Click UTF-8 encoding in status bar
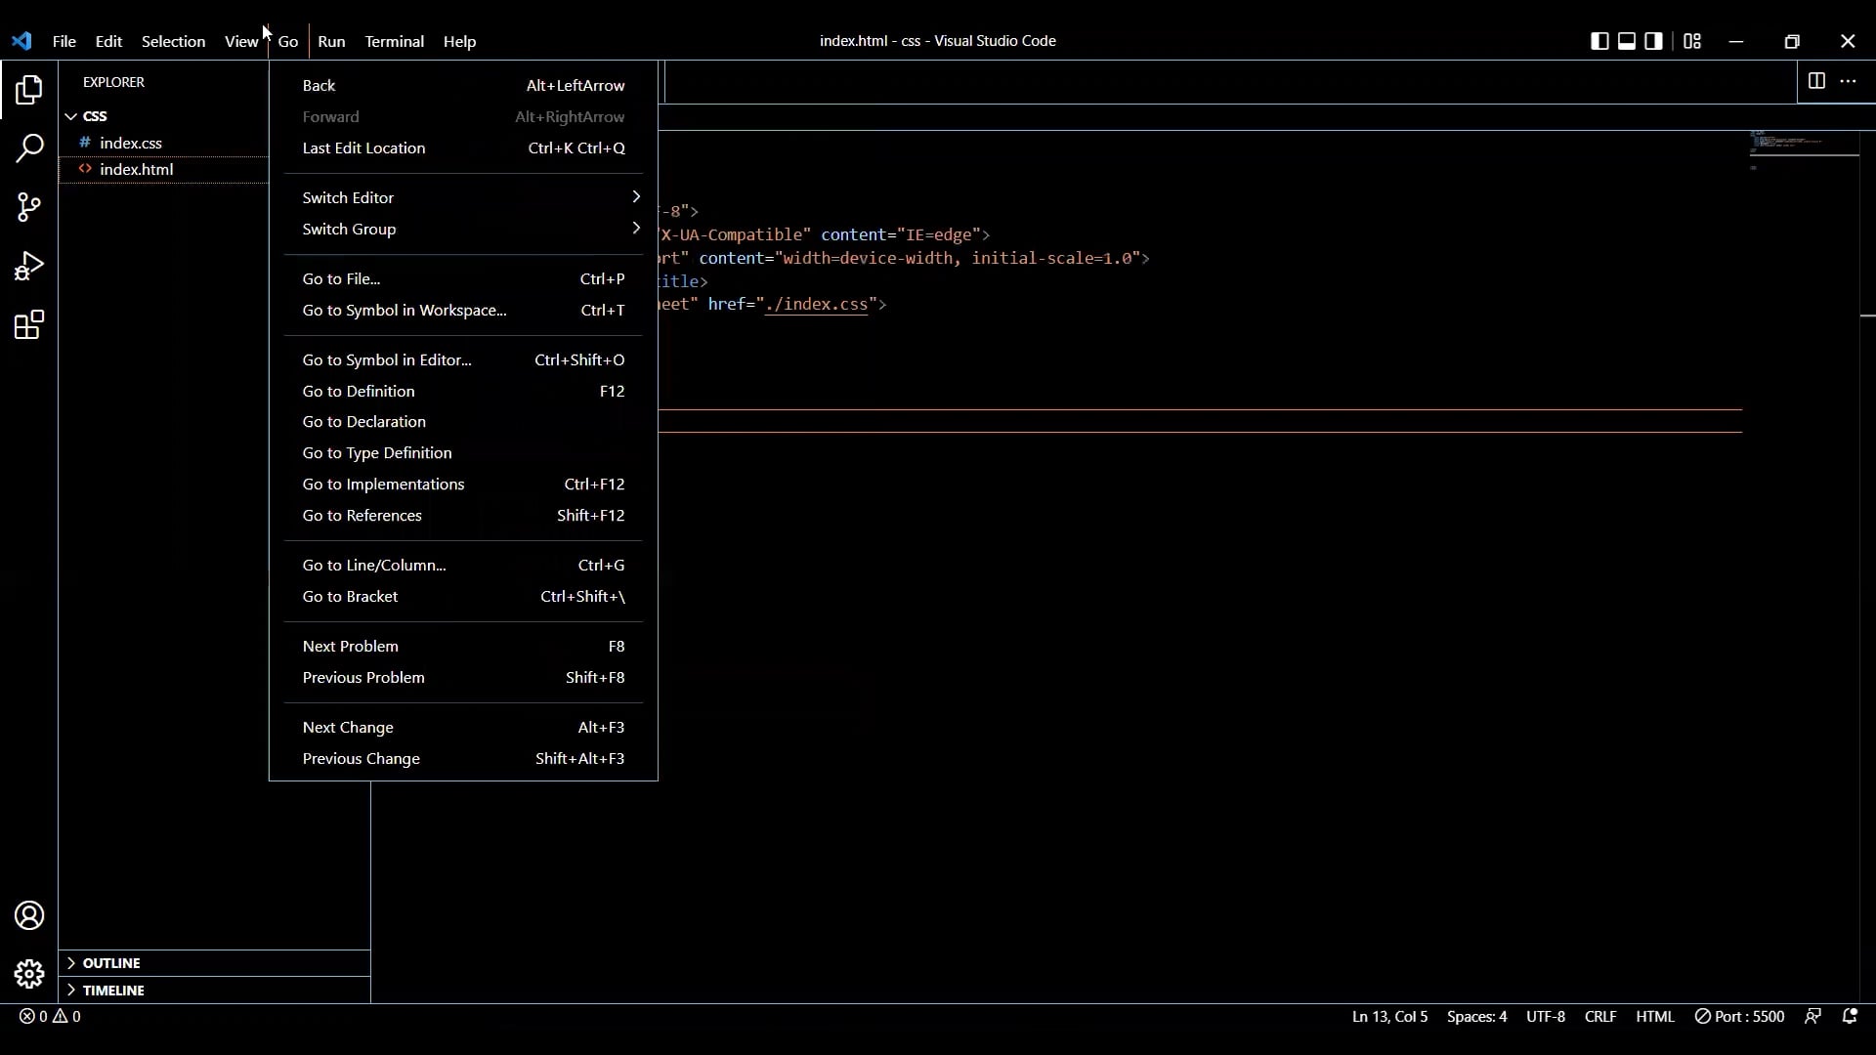The height and width of the screenshot is (1055, 1876). pos(1546,1016)
